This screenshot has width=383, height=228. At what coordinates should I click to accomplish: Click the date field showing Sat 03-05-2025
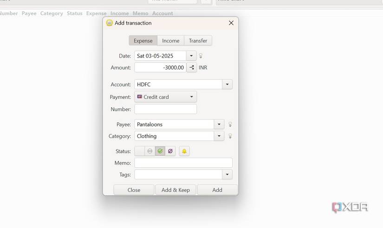160,56
